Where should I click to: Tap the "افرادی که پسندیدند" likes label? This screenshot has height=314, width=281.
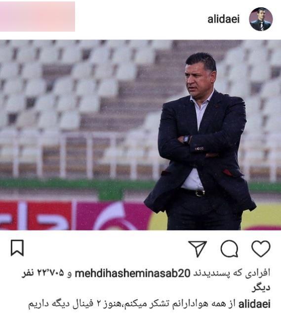click(232, 273)
